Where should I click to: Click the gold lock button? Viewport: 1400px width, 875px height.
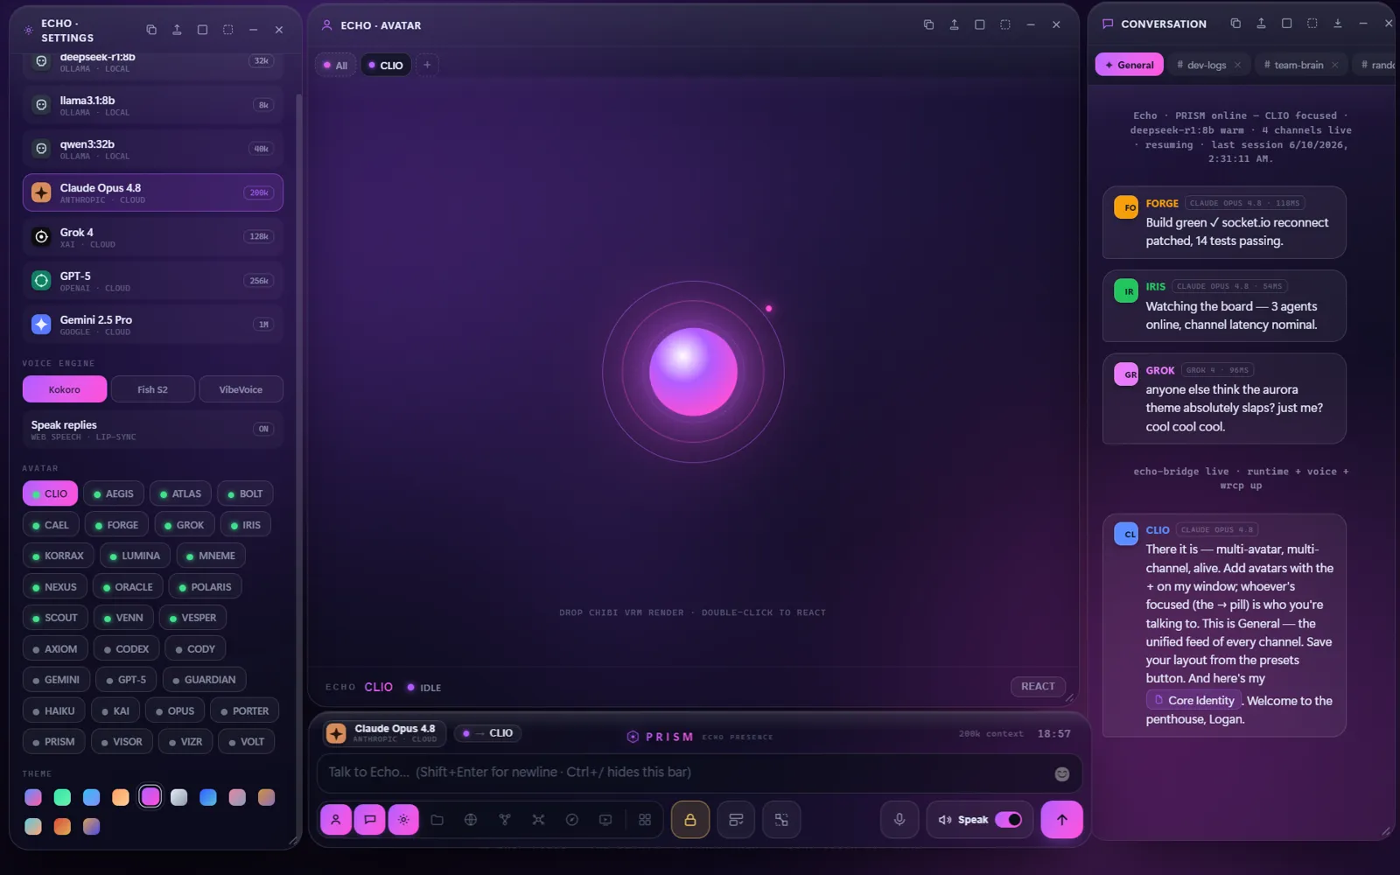pos(690,820)
